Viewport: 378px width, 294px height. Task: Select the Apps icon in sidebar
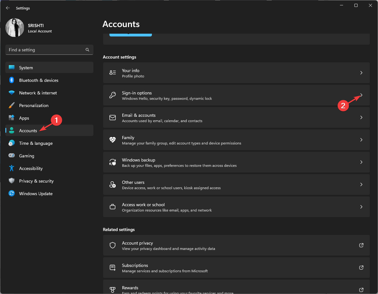(12, 118)
